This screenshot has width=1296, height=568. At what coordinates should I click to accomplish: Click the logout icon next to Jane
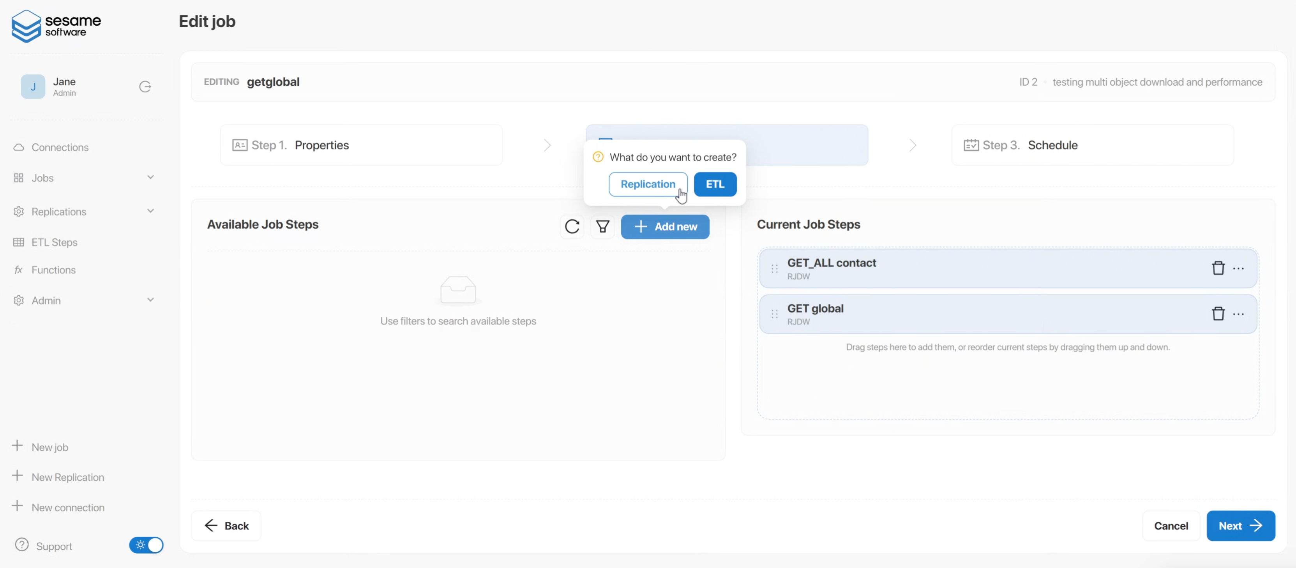145,86
